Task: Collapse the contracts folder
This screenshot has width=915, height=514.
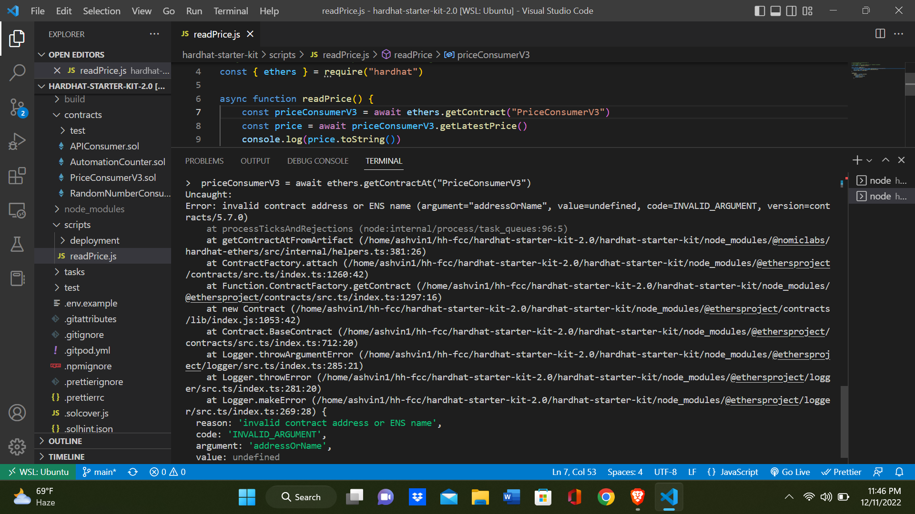Action: (103, 115)
